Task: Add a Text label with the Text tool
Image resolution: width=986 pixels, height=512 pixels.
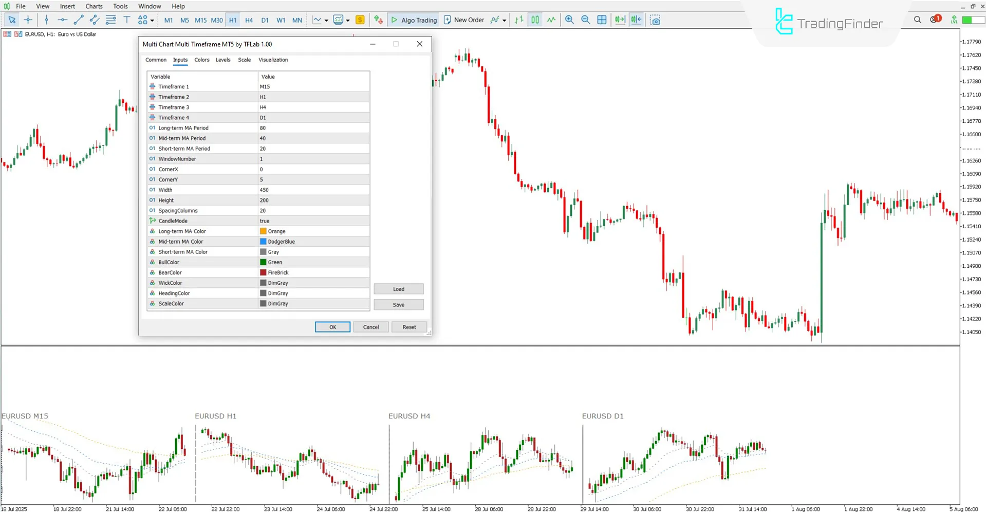Action: (127, 20)
